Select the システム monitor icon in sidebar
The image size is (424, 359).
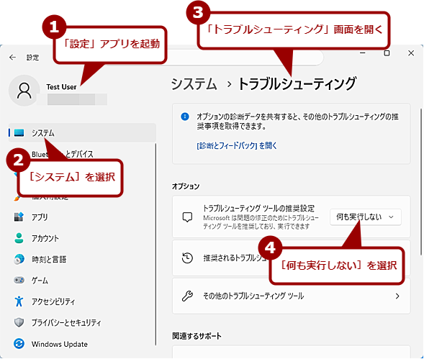19,132
